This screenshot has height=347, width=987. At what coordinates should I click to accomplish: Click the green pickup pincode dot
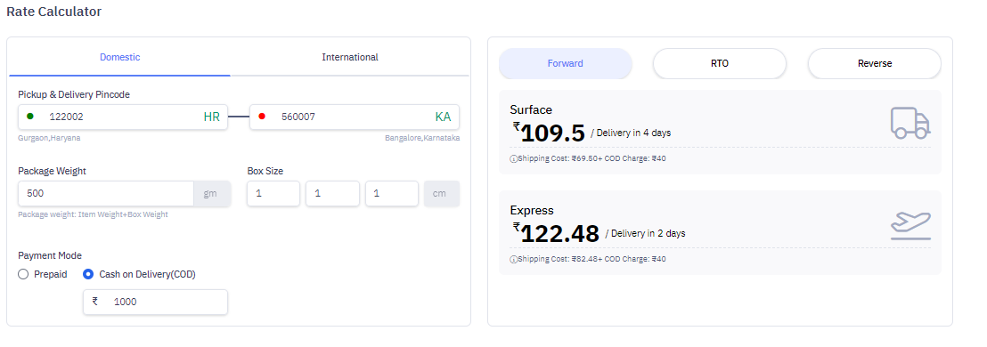(30, 117)
